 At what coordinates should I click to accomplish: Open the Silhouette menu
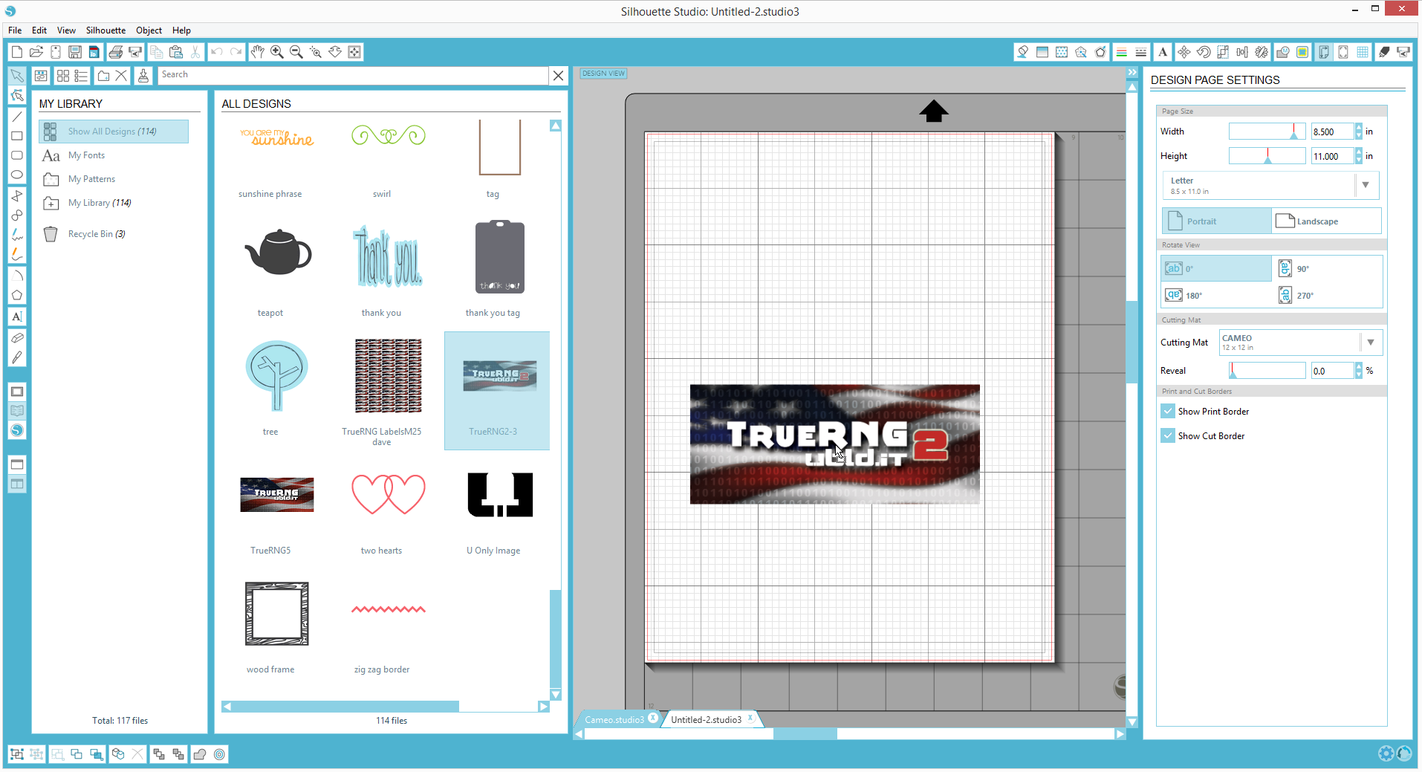point(105,30)
